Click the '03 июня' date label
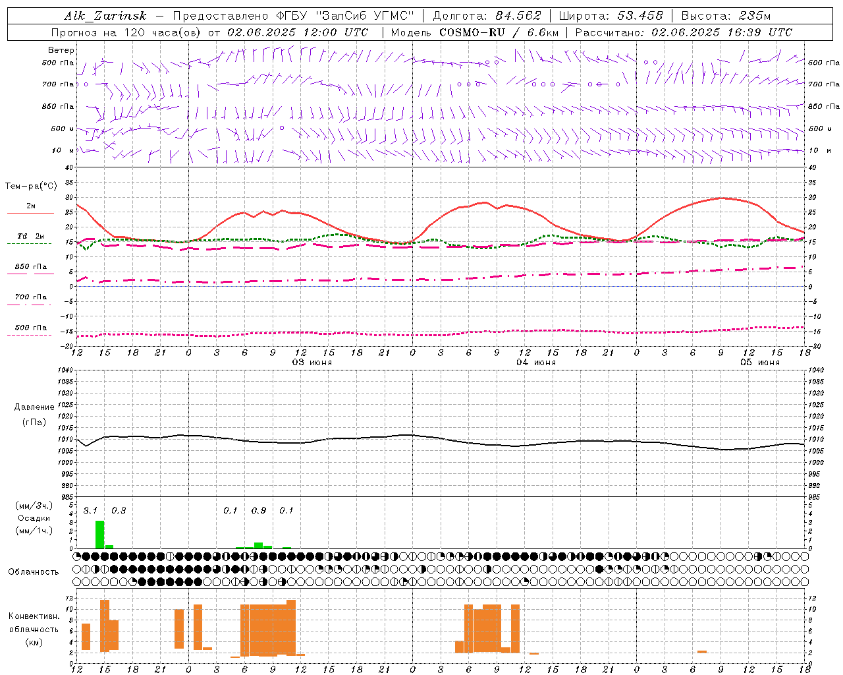Viewport: 843px width, 675px height. [x=312, y=363]
